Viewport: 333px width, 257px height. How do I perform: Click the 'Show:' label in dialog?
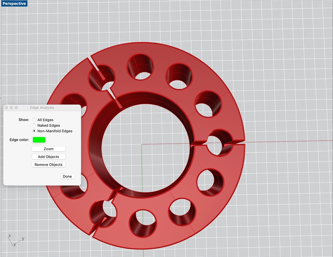click(x=24, y=120)
